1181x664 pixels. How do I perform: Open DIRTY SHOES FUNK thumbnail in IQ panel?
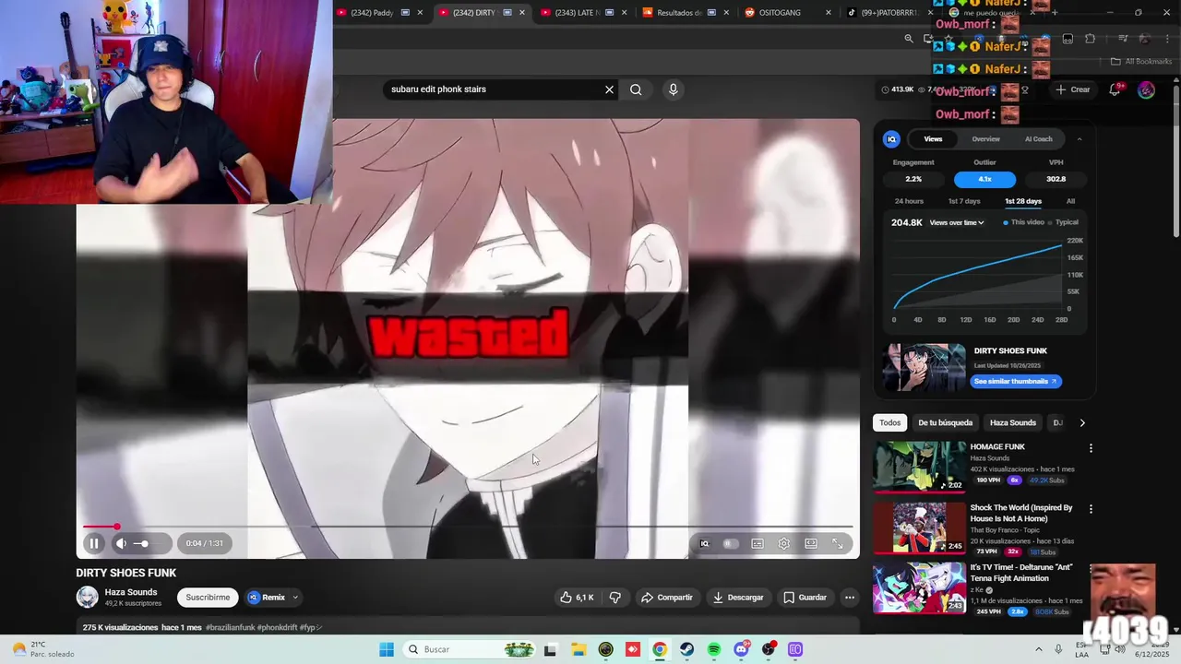tap(924, 367)
